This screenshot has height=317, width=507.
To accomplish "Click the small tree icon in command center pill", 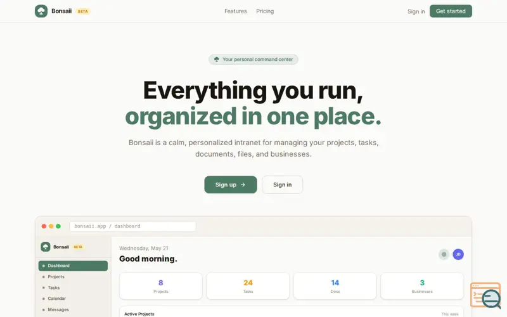I will coord(217,59).
